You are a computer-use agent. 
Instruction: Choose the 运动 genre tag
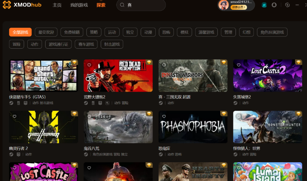click(x=112, y=32)
